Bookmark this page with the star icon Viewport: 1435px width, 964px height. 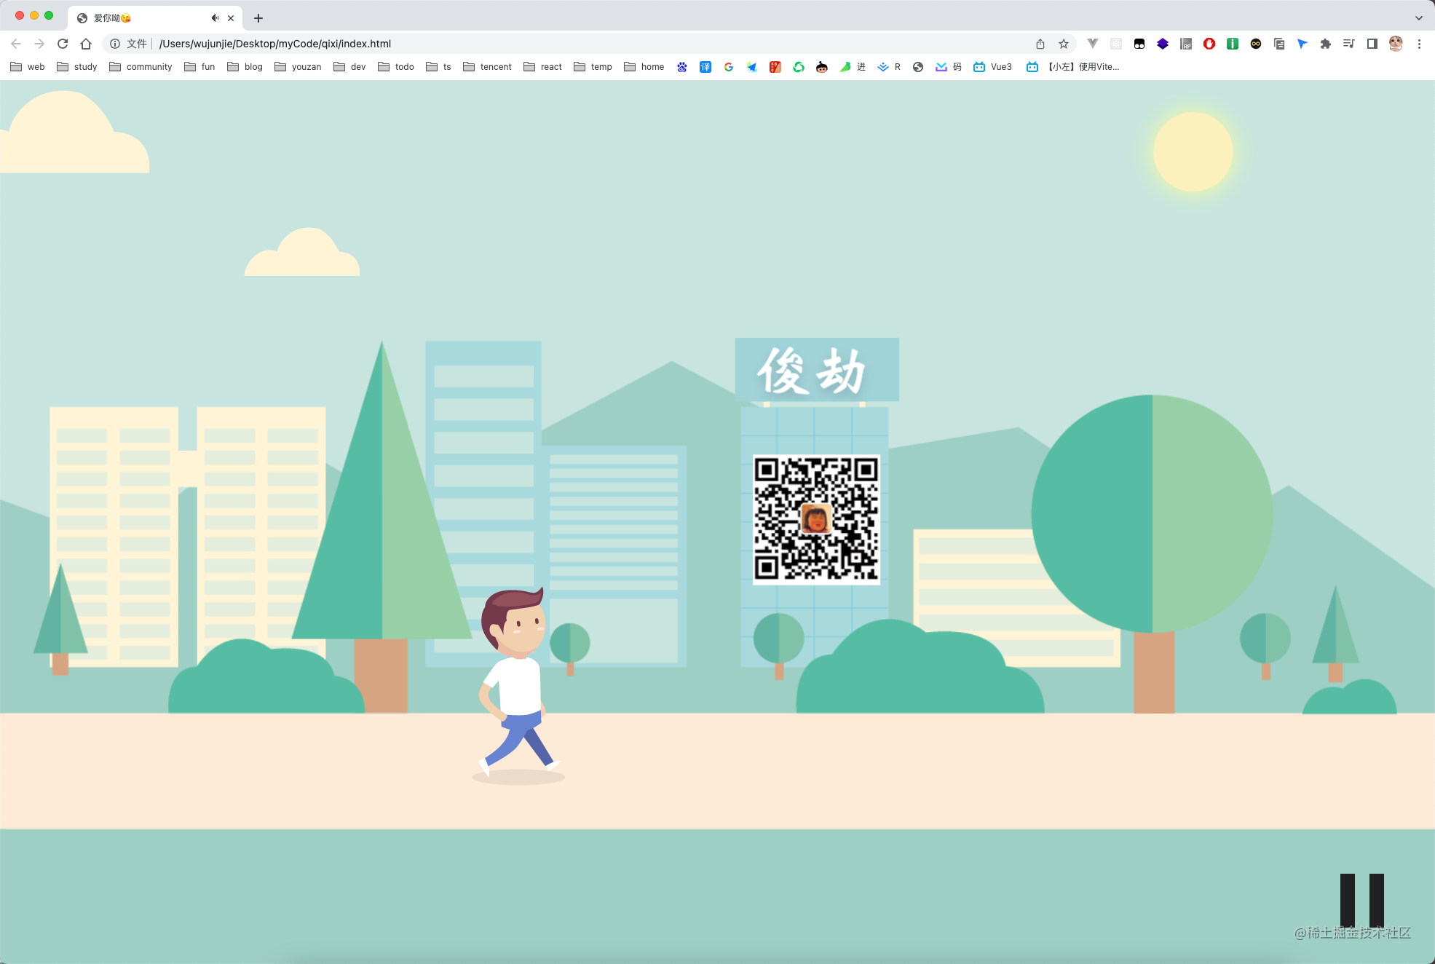coord(1064,44)
